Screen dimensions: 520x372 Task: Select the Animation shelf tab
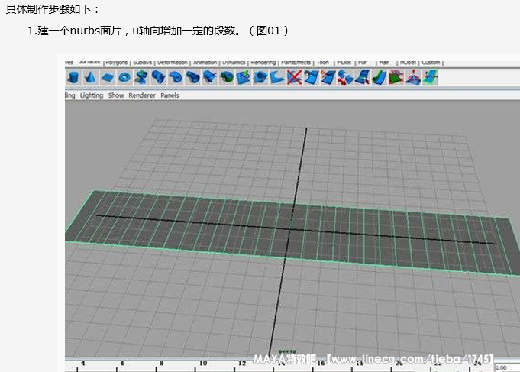click(205, 63)
